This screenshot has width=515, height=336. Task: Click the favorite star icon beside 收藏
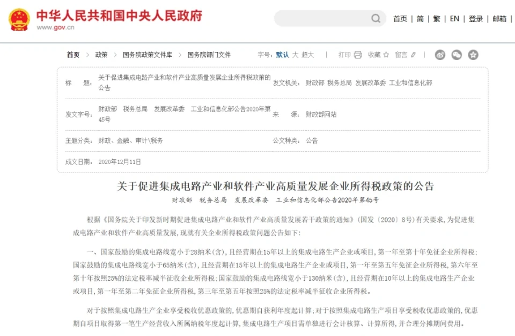coord(386,55)
